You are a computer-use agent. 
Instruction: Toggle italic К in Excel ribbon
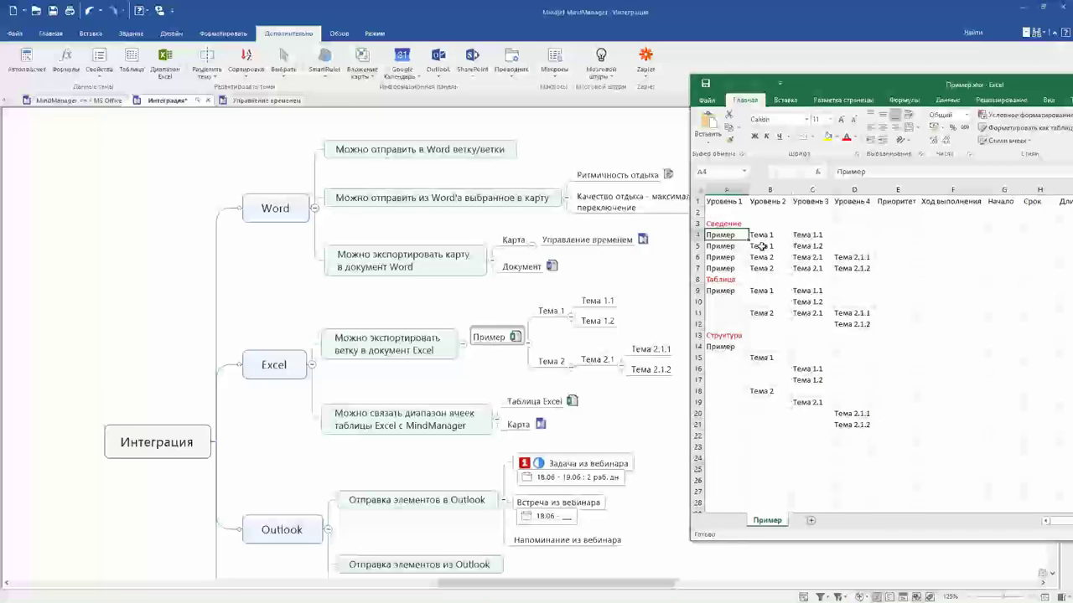tap(766, 137)
